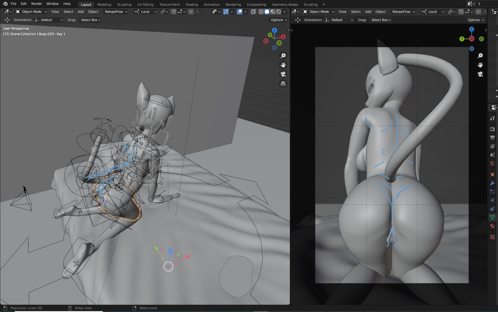Open Object Mode dropdown in left viewport
The height and width of the screenshot is (312, 498).
click(x=31, y=12)
